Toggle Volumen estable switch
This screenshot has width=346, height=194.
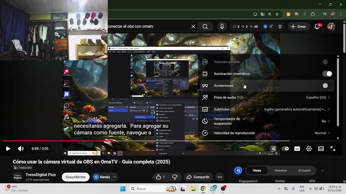327,62
